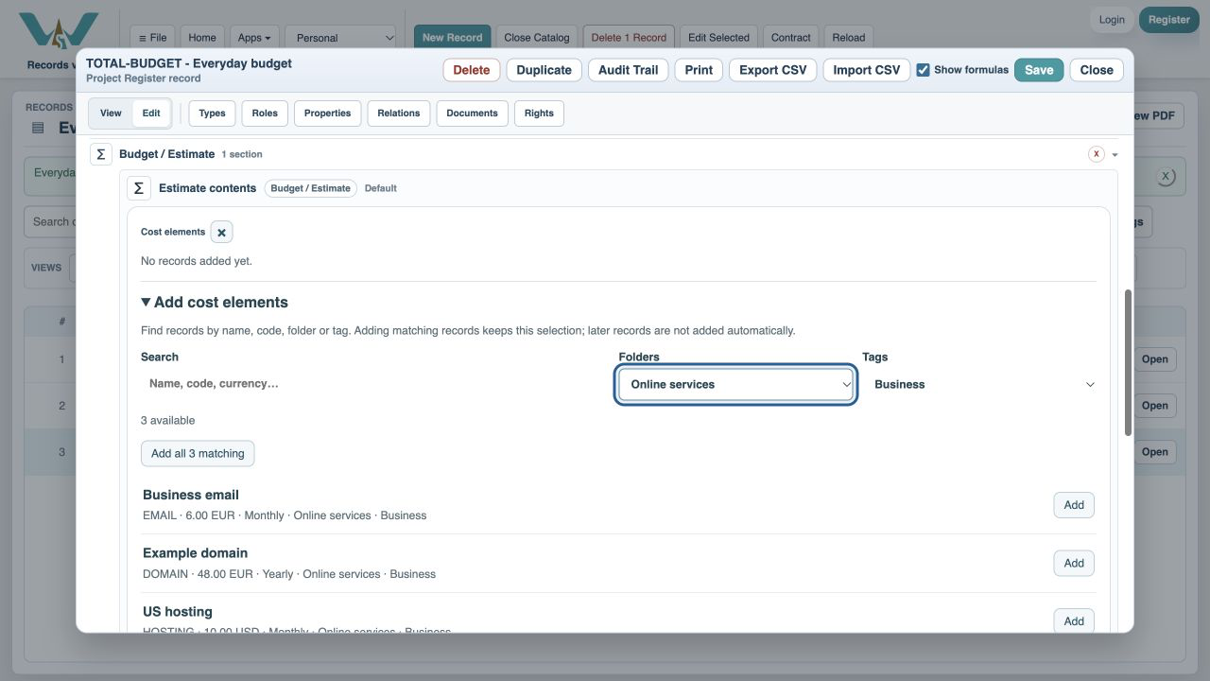1210x681 pixels.
Task: Add the Example domain cost element
Action: (x=1074, y=564)
